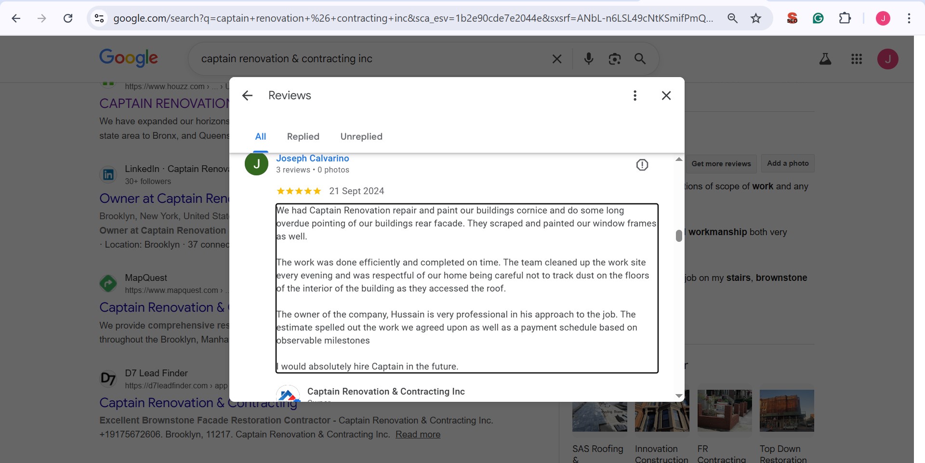Clear the search box text
925x463 pixels.
(x=556, y=59)
